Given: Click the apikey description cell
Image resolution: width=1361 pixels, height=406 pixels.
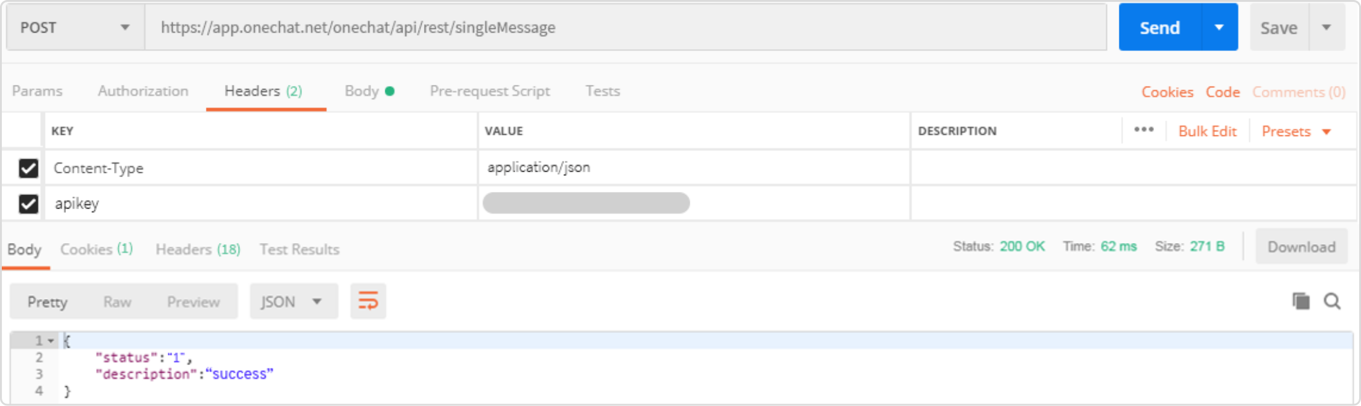Looking at the screenshot, I should tap(1133, 203).
